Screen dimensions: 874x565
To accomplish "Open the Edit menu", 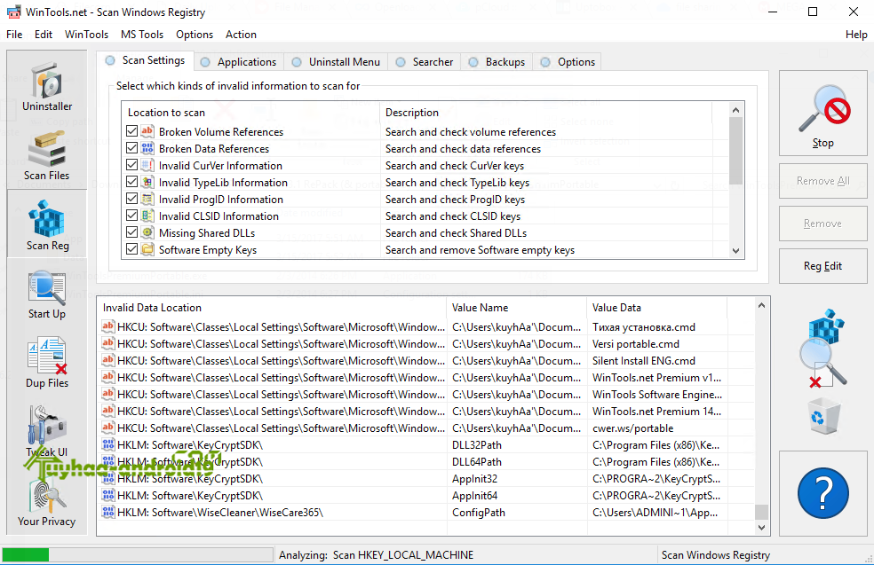I will tap(44, 35).
